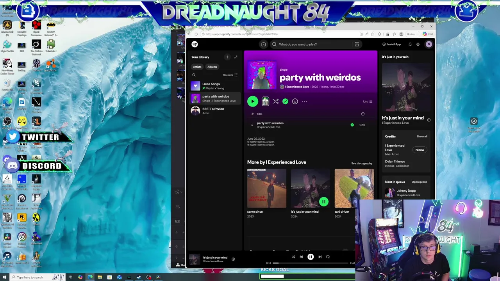Click Install App

click(391, 44)
